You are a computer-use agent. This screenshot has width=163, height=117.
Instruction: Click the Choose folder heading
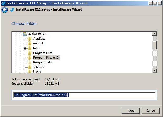pos(24,24)
